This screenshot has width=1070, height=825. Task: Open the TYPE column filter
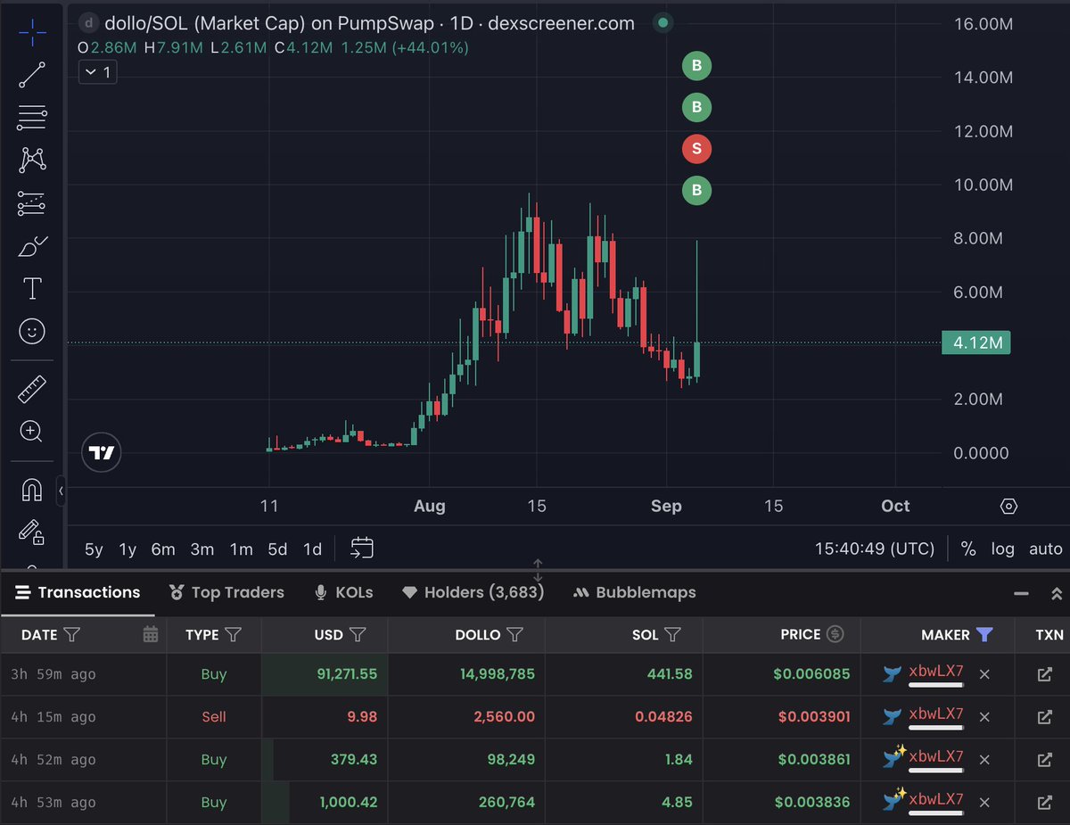tap(233, 635)
